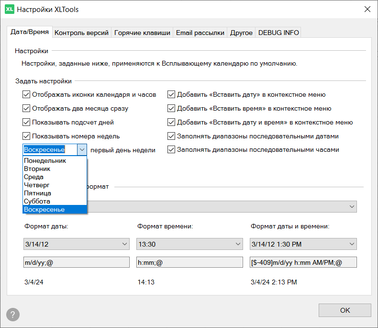Image resolution: width=378 pixels, height=328 pixels.
Task: Uncheck 'Заполнять диапазоны последовательными часами'
Action: 171,150
